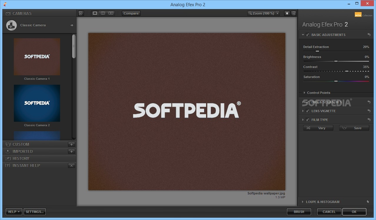Click the Compare button

pos(131,13)
